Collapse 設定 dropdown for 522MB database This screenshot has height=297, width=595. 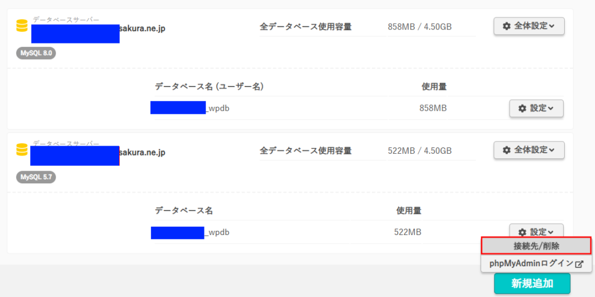[536, 230]
